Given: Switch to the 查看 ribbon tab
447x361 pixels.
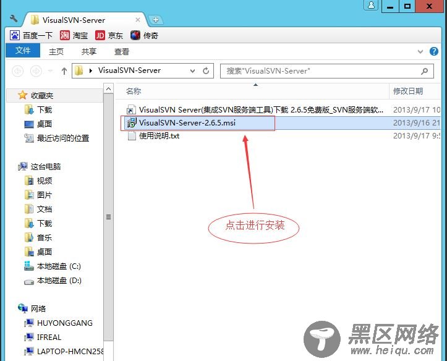Looking at the screenshot, I should coord(122,51).
